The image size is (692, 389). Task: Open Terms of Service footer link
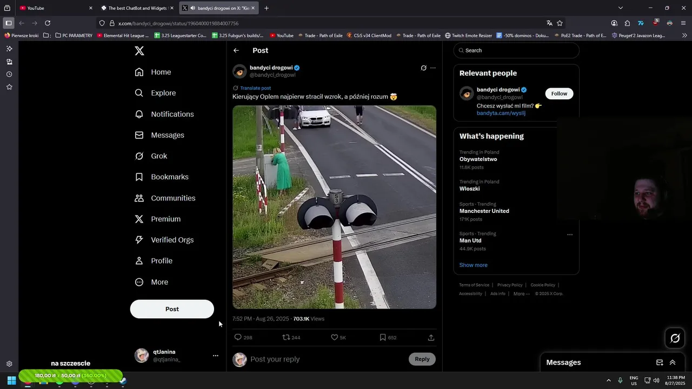(474, 285)
